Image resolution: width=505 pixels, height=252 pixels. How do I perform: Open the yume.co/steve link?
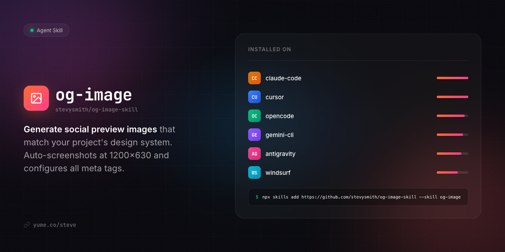(x=54, y=225)
